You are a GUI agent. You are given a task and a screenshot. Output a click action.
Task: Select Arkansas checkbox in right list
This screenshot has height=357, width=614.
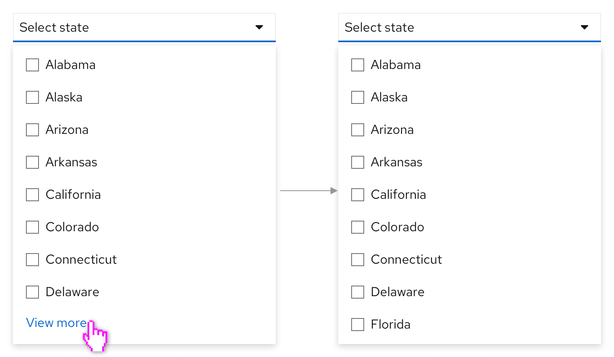358,162
